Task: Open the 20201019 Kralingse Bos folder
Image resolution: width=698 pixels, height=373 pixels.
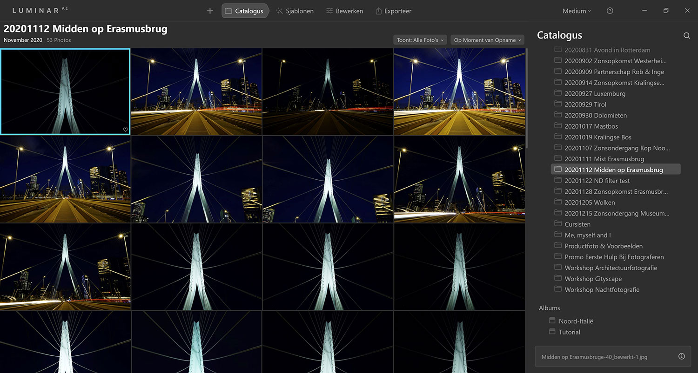Action: point(598,137)
